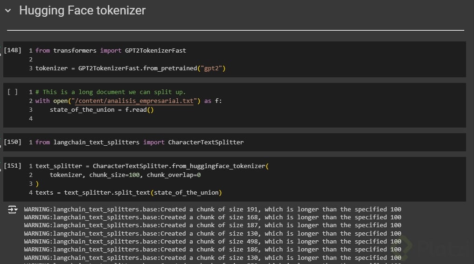
Task: Select the warning for chunk size 191
Action: point(212,209)
